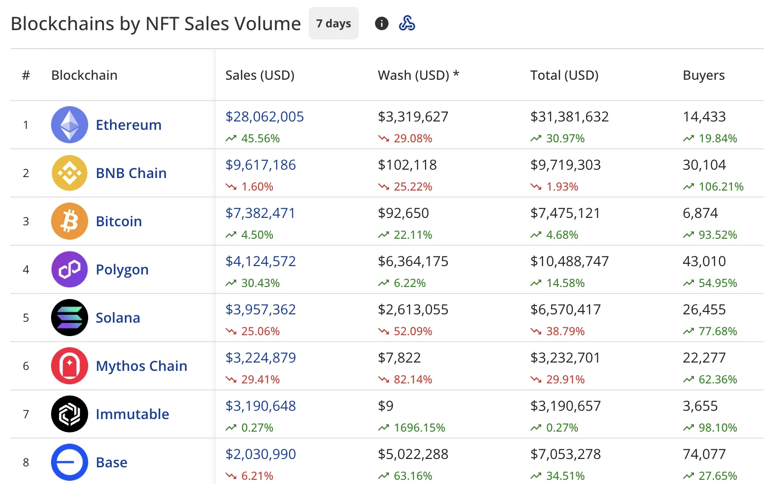Sort table by Sales (USD) column

[260, 75]
